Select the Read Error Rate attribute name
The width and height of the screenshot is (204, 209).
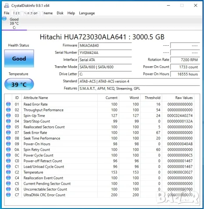[x=36, y=104]
